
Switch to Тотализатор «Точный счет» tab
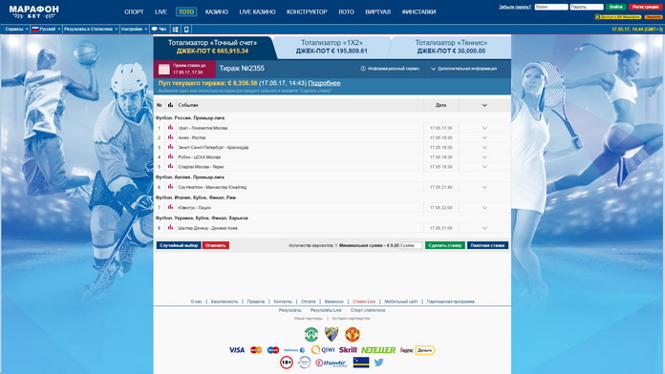pyautogui.click(x=212, y=47)
